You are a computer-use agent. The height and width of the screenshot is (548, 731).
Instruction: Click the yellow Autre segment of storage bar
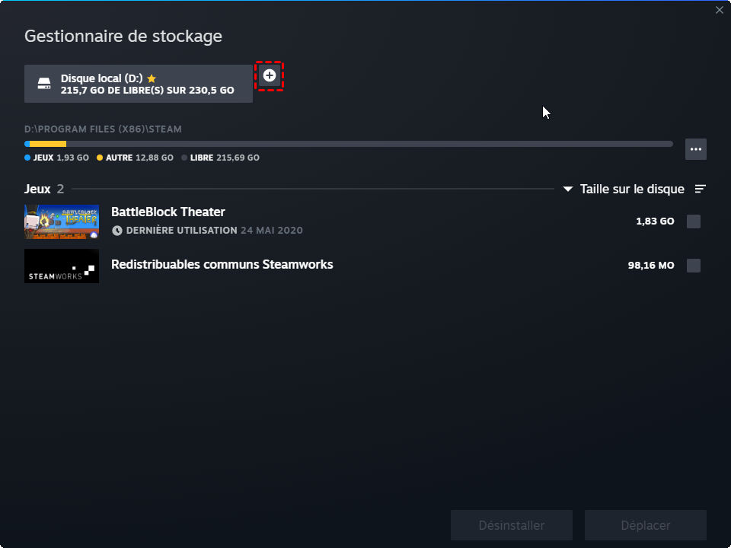(47, 144)
